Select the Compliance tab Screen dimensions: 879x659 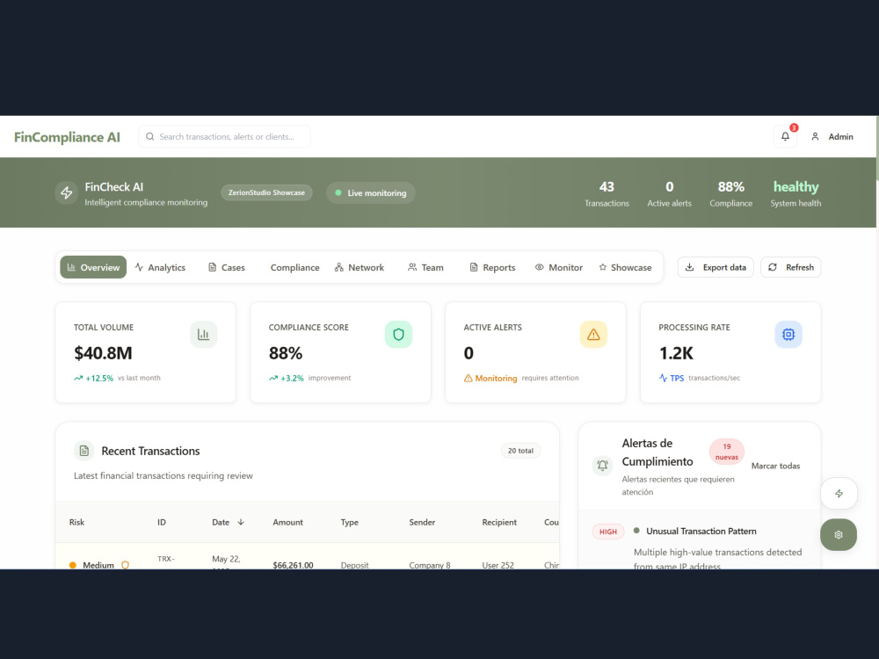(294, 267)
